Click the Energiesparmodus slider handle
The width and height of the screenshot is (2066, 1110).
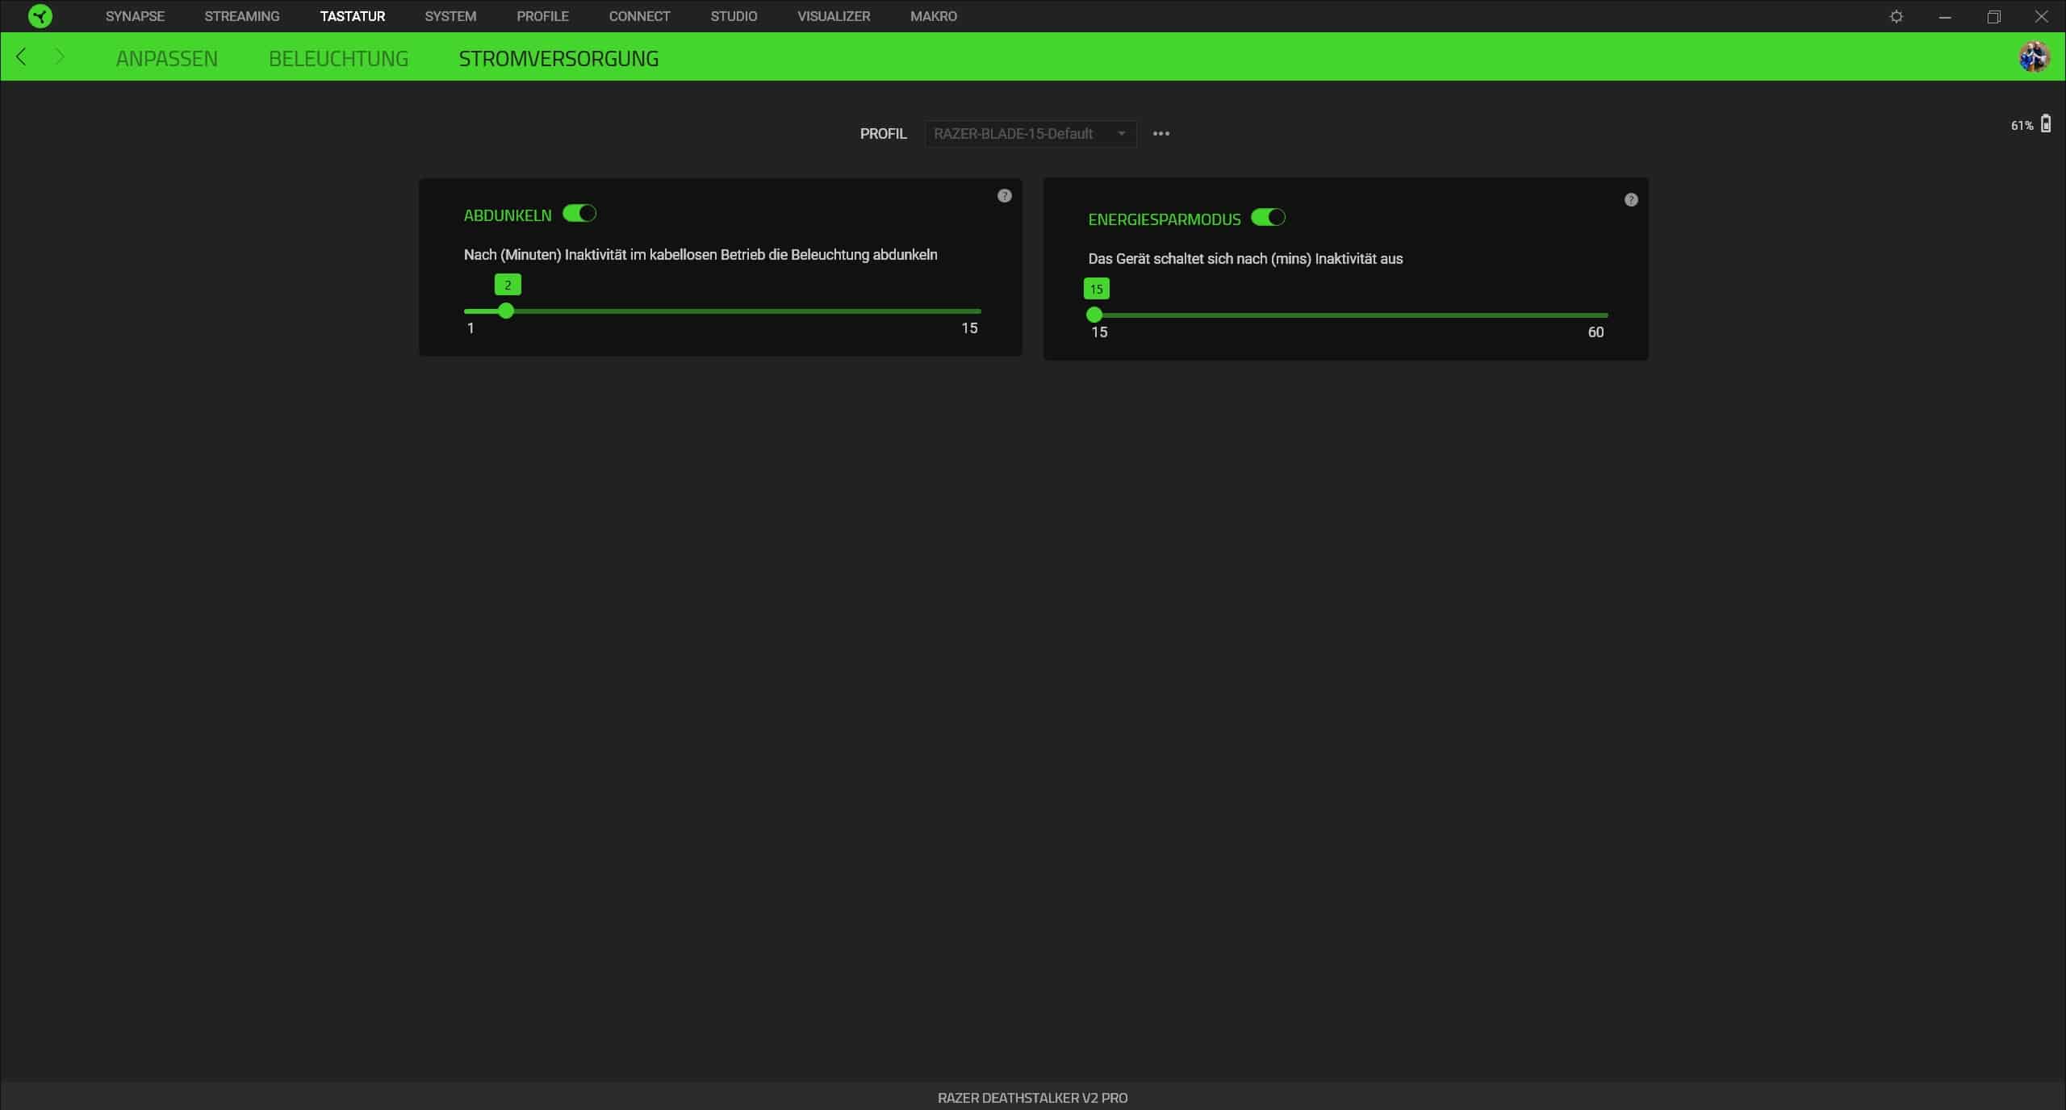coord(1094,315)
